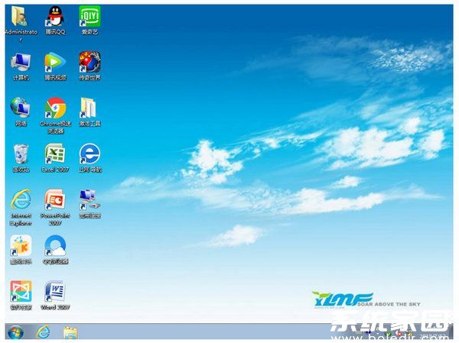Launch the PowerPoint 2007 shortcut

click(55, 200)
